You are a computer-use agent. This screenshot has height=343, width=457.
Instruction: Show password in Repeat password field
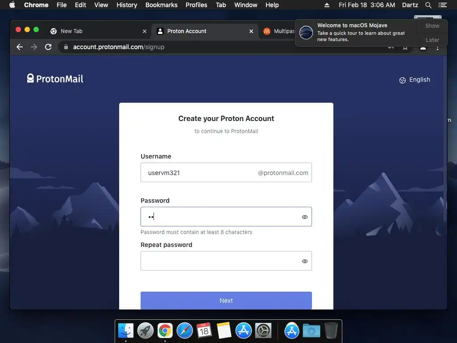(304, 261)
